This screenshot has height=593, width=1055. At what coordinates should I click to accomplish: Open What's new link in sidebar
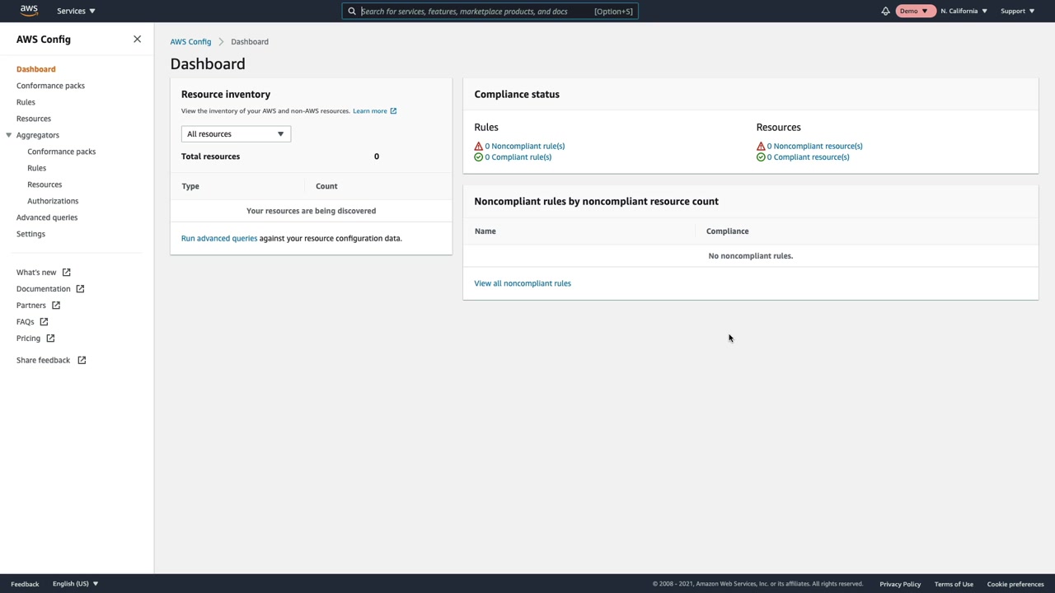click(36, 273)
